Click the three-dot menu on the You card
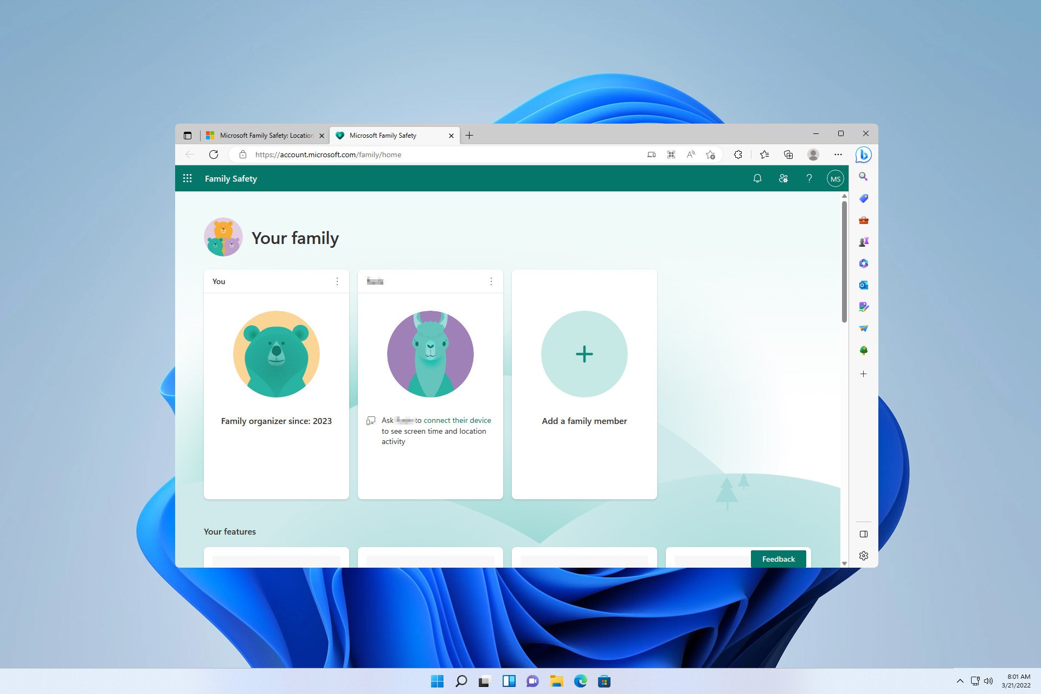 pos(338,281)
